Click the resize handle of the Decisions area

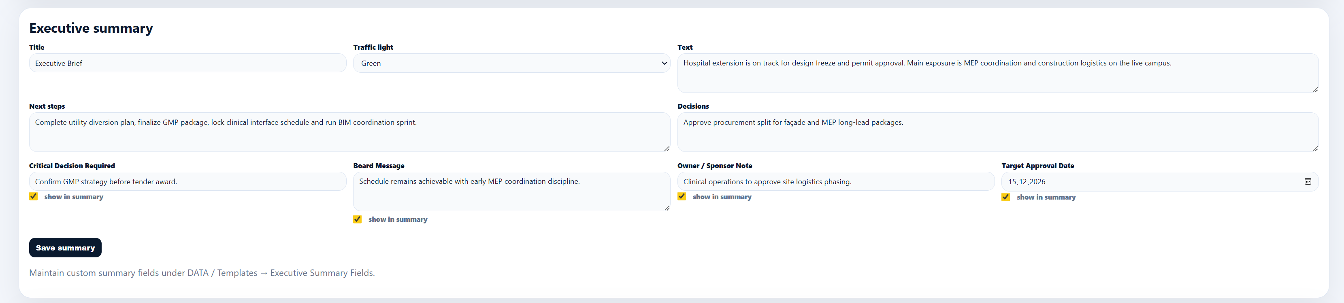pos(1315,148)
